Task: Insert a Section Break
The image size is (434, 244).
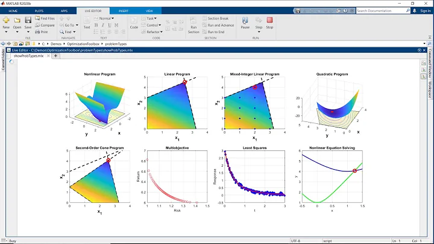Action: click(216, 18)
